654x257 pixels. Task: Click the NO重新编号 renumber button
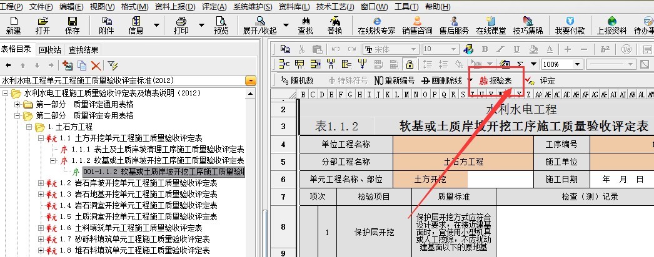[x=394, y=80]
